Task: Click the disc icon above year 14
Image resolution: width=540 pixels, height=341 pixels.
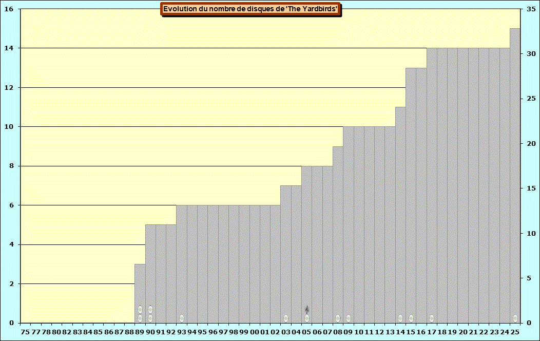Action: pos(400,318)
